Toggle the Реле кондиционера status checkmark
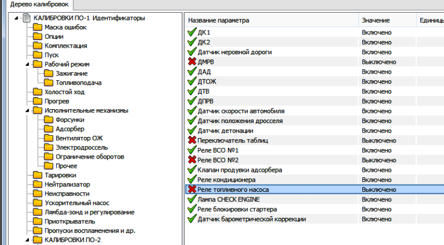This screenshot has width=444, height=245. 193,180
